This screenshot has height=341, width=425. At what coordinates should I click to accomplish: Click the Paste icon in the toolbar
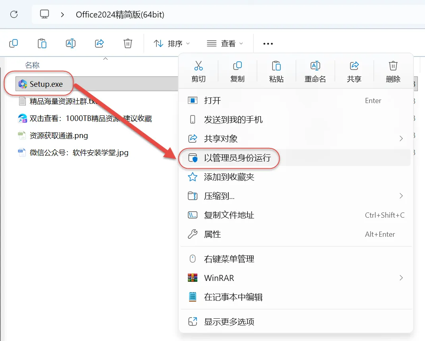click(42, 43)
